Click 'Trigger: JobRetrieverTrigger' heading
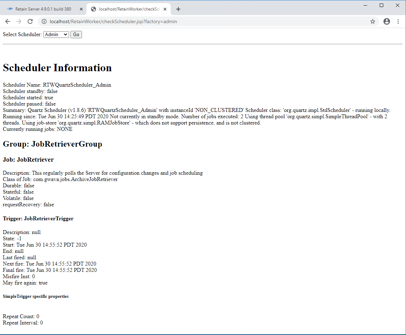Image resolution: width=406 pixels, height=335 pixels. pos(38,219)
